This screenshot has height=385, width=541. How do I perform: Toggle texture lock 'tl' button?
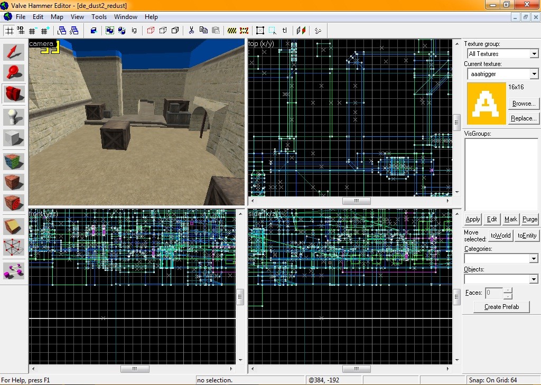285,31
